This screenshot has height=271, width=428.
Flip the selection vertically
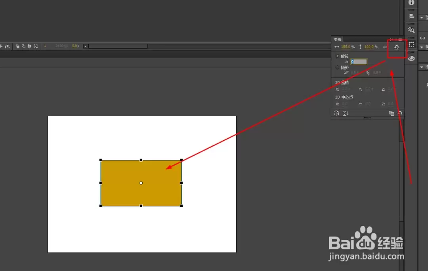tap(345, 113)
